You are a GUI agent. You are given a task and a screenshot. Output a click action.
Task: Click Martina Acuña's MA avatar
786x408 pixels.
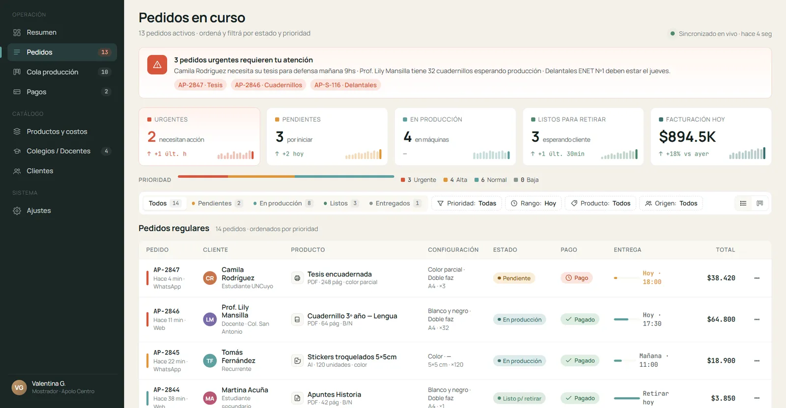(210, 398)
